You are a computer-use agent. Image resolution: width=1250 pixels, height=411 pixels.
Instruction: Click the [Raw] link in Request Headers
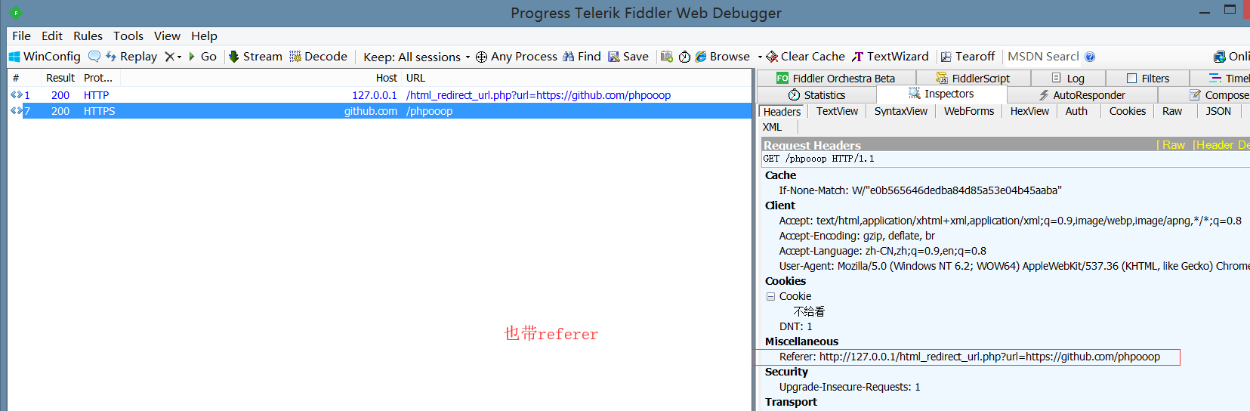click(x=1171, y=145)
